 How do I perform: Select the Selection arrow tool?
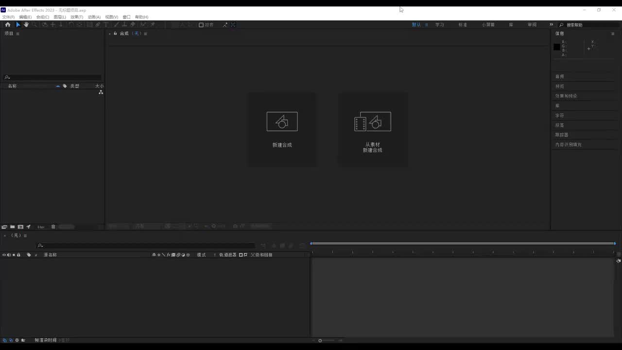point(18,25)
